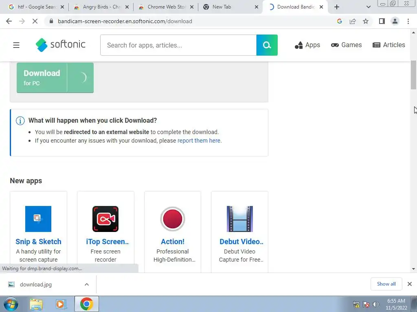This screenshot has width=417, height=312.
Task: Stop loading the page
Action: (x=35, y=21)
